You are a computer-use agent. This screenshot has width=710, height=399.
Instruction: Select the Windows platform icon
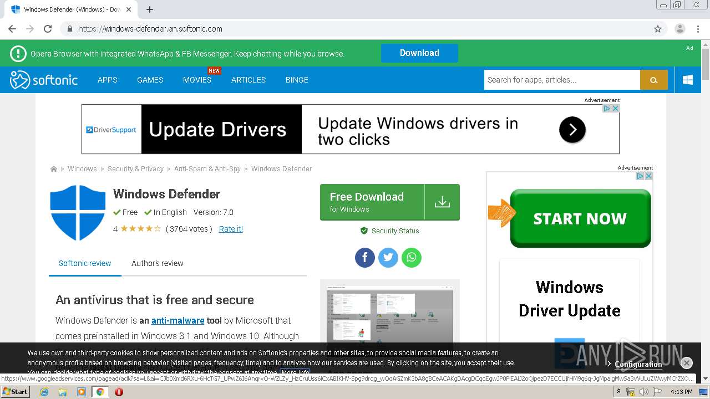[x=688, y=80]
